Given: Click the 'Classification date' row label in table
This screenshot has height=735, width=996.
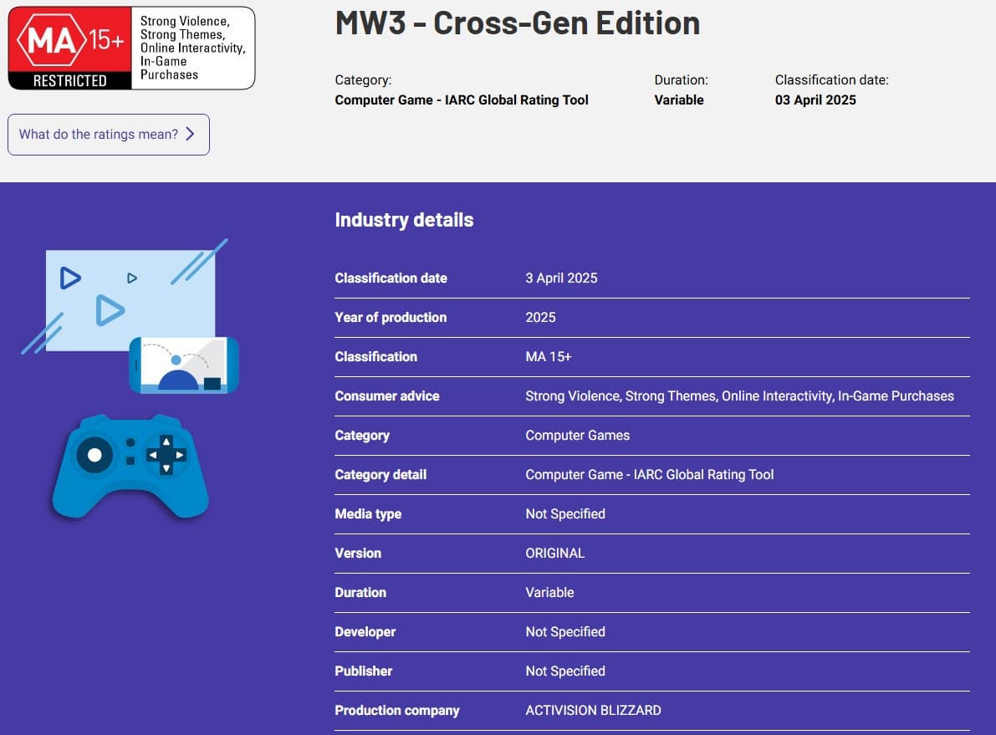Looking at the screenshot, I should coord(391,278).
